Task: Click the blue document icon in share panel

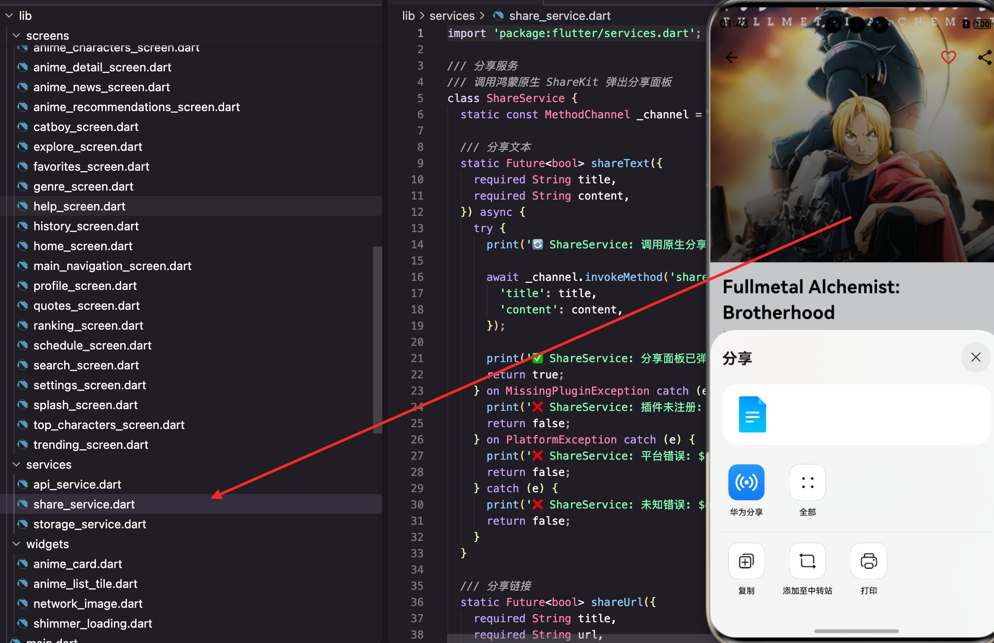Action: pos(752,415)
